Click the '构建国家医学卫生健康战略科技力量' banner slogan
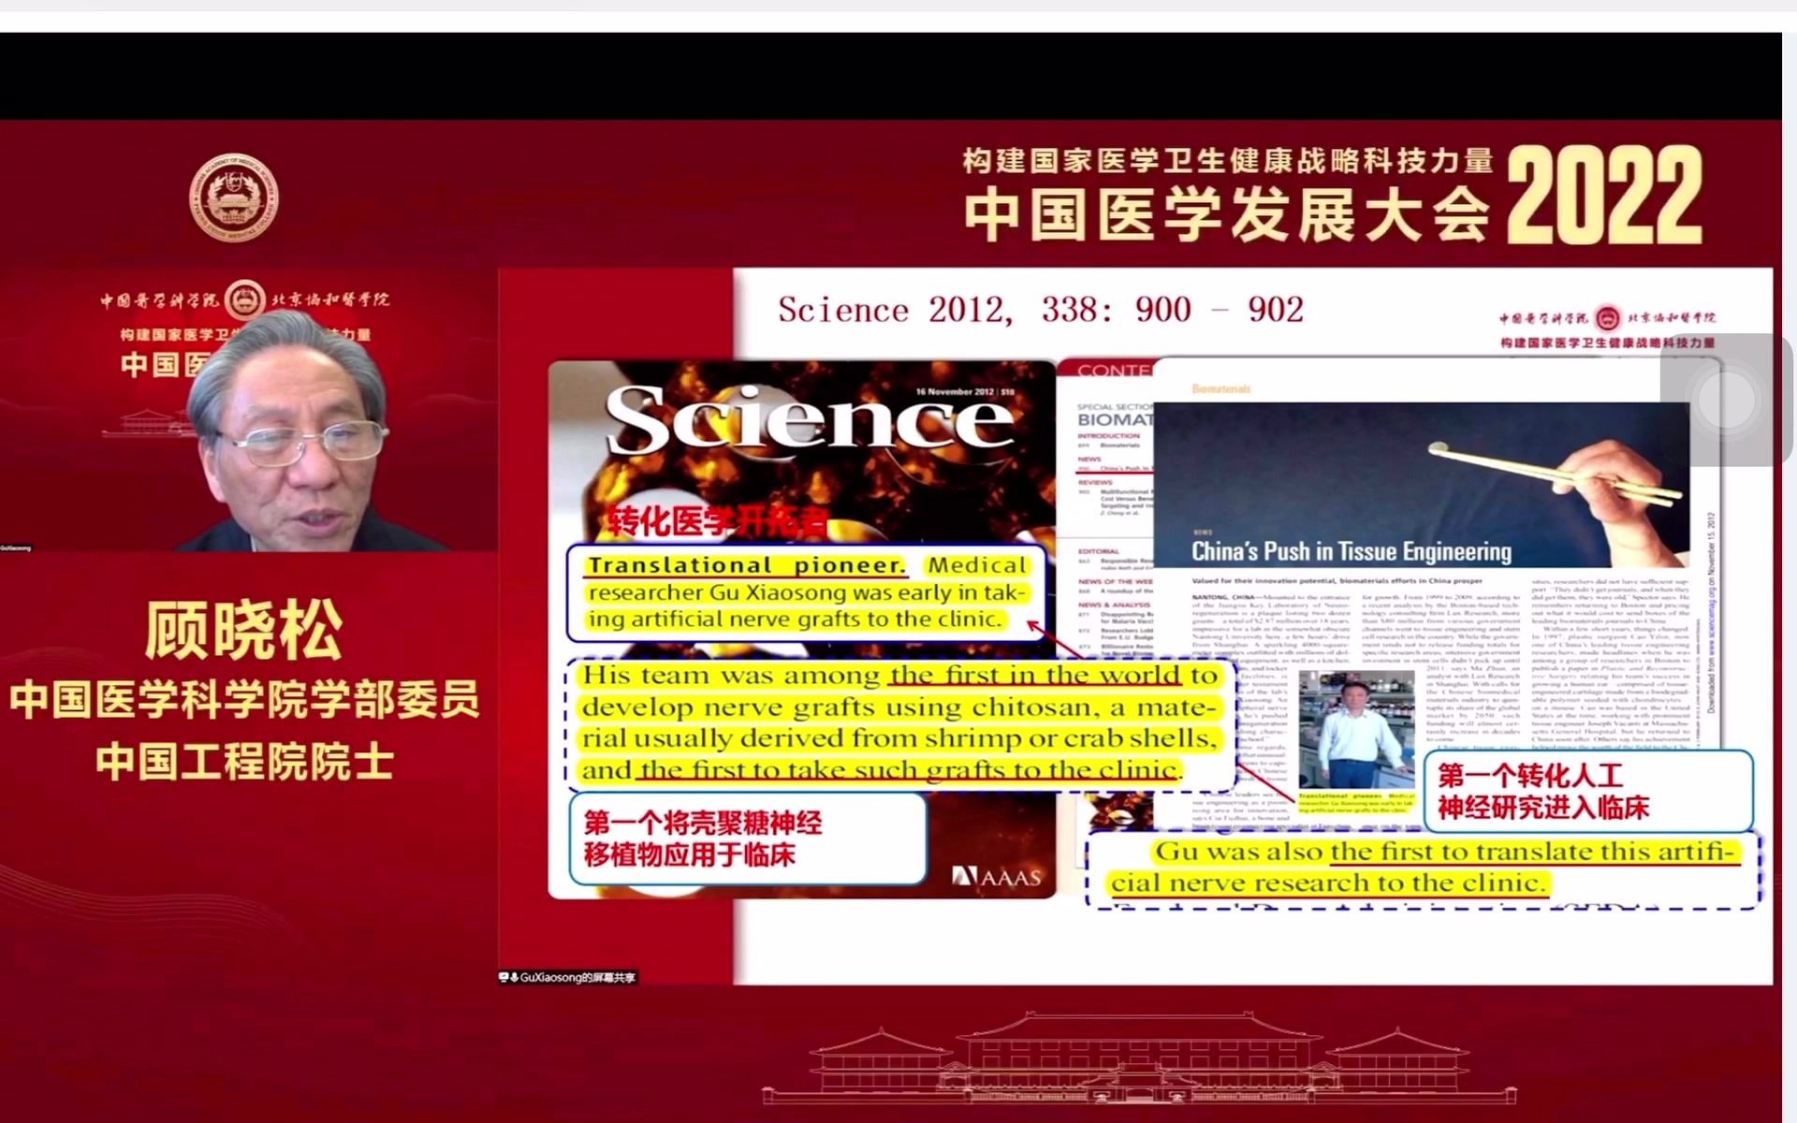1797x1123 pixels. click(1227, 161)
